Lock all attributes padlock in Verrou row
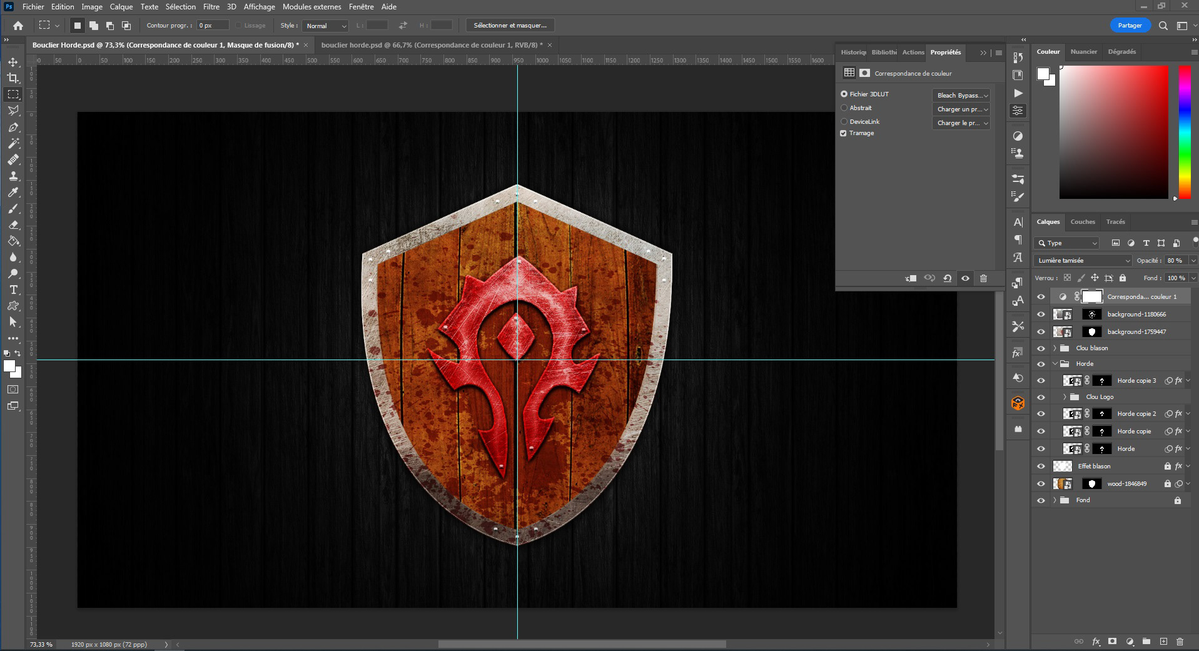The width and height of the screenshot is (1199, 651). click(x=1123, y=278)
